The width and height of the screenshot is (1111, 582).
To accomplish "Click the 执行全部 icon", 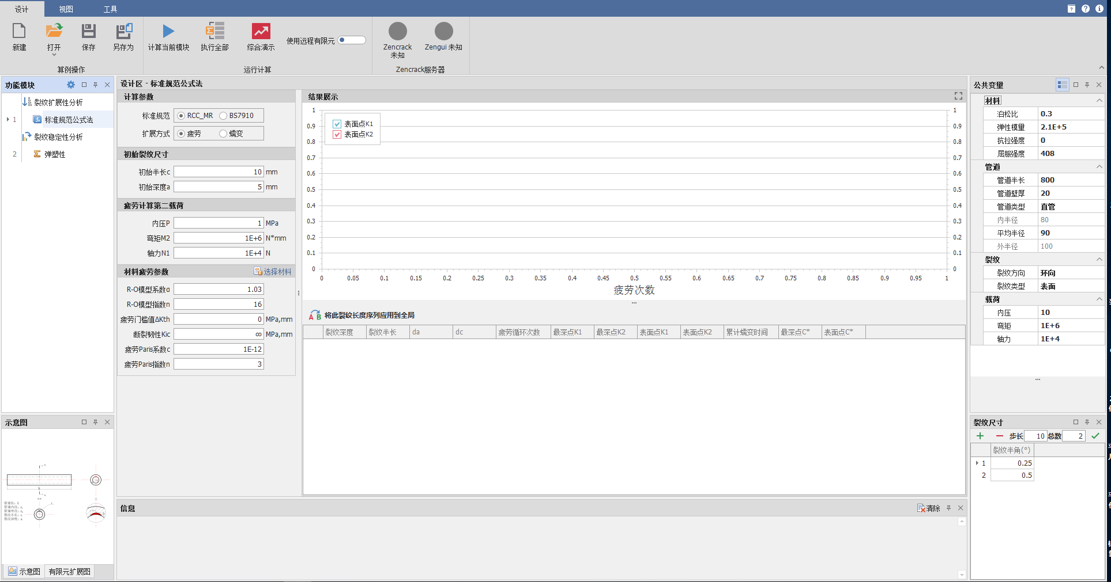I will point(214,31).
